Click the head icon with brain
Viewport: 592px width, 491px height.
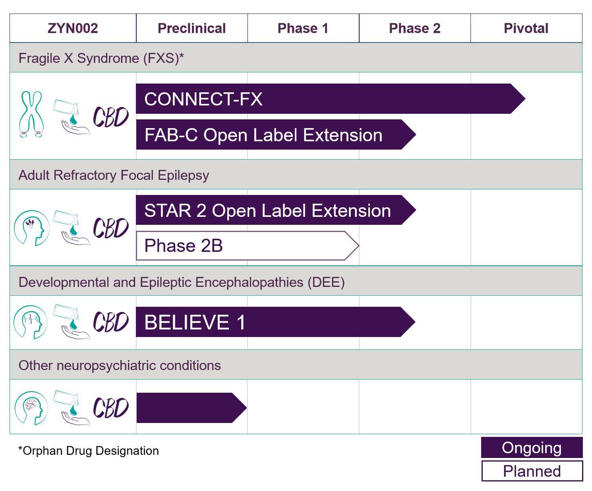[31, 408]
